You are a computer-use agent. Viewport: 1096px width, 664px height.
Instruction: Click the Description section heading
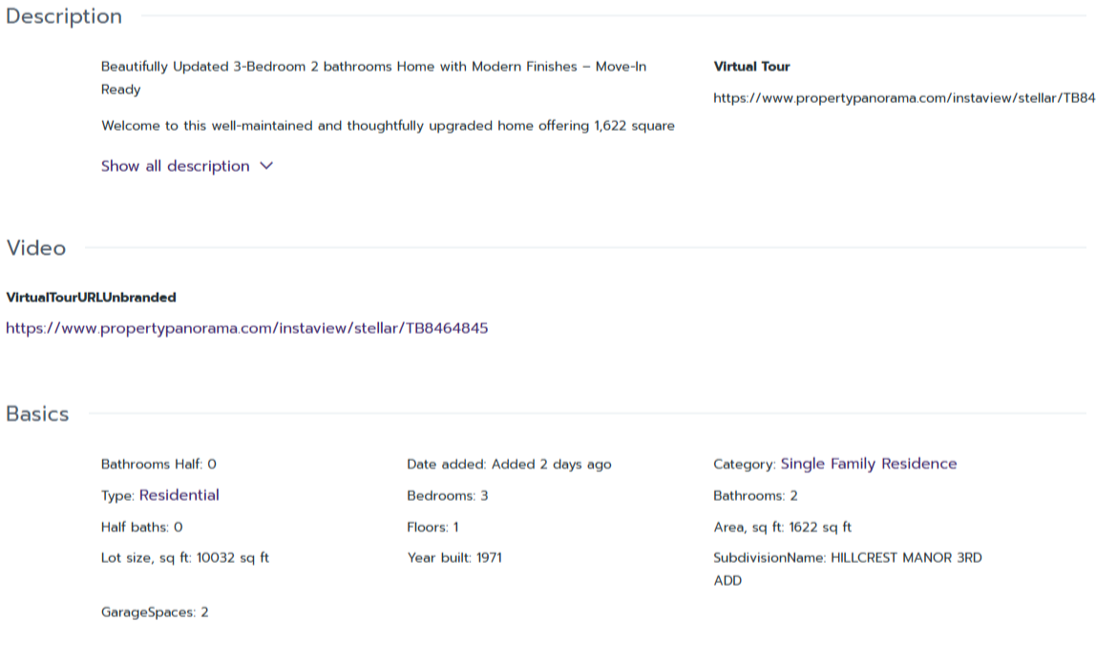click(64, 17)
